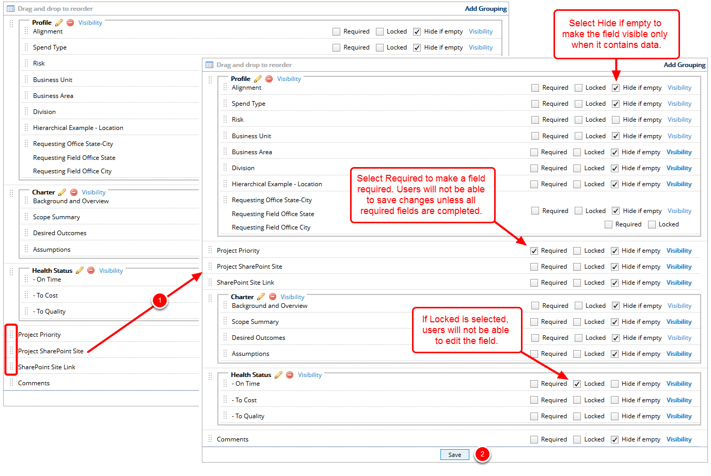Click the drag handle of Spend Type in right panel

(225, 103)
